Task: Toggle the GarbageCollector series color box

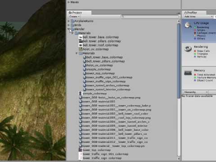Action: [195, 33]
